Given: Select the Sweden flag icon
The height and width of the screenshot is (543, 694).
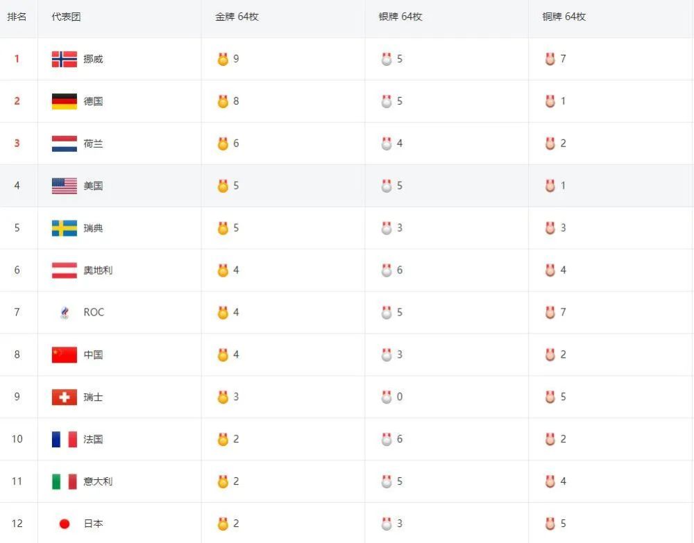Looking at the screenshot, I should coord(64,228).
